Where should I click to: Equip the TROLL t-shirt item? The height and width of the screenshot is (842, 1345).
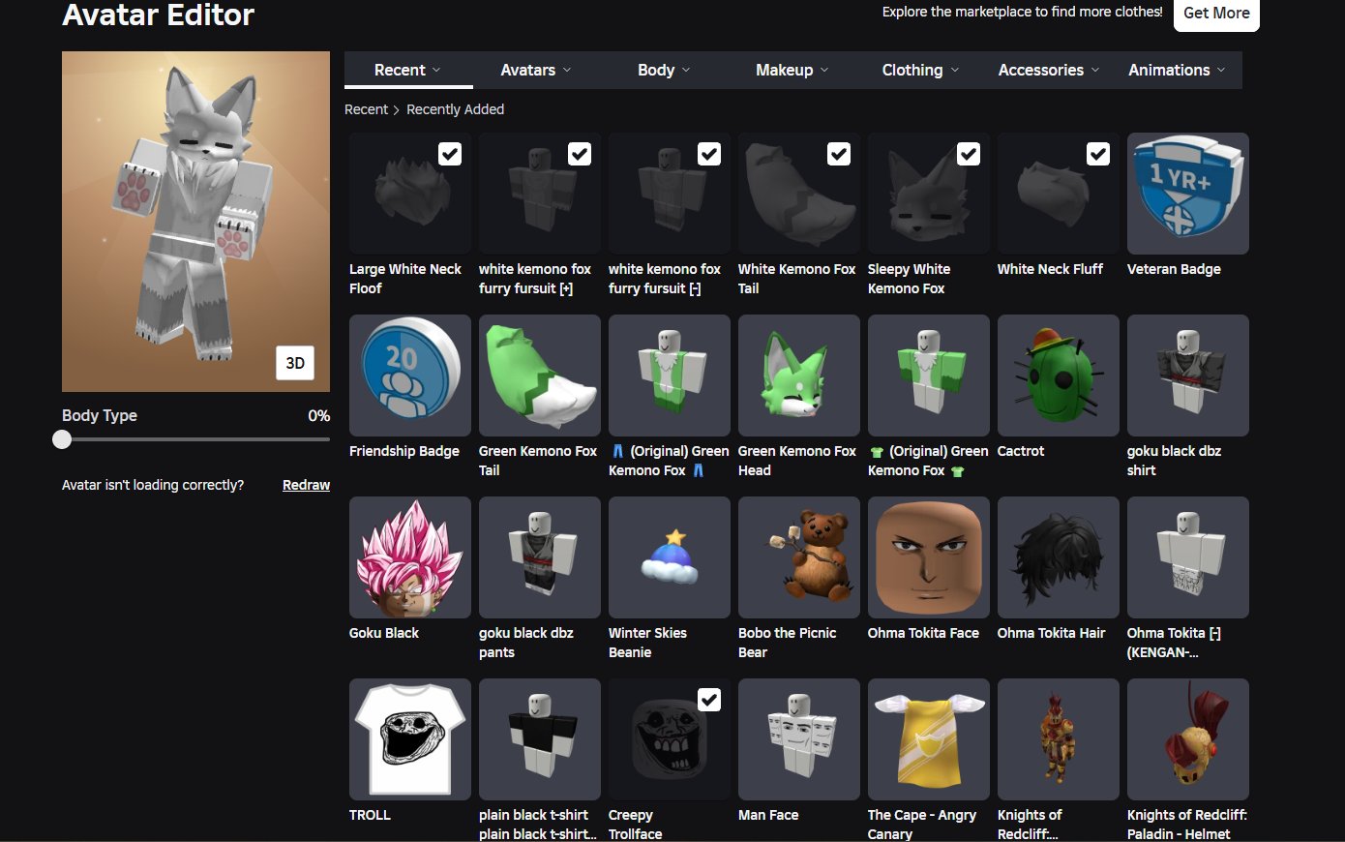[409, 739]
